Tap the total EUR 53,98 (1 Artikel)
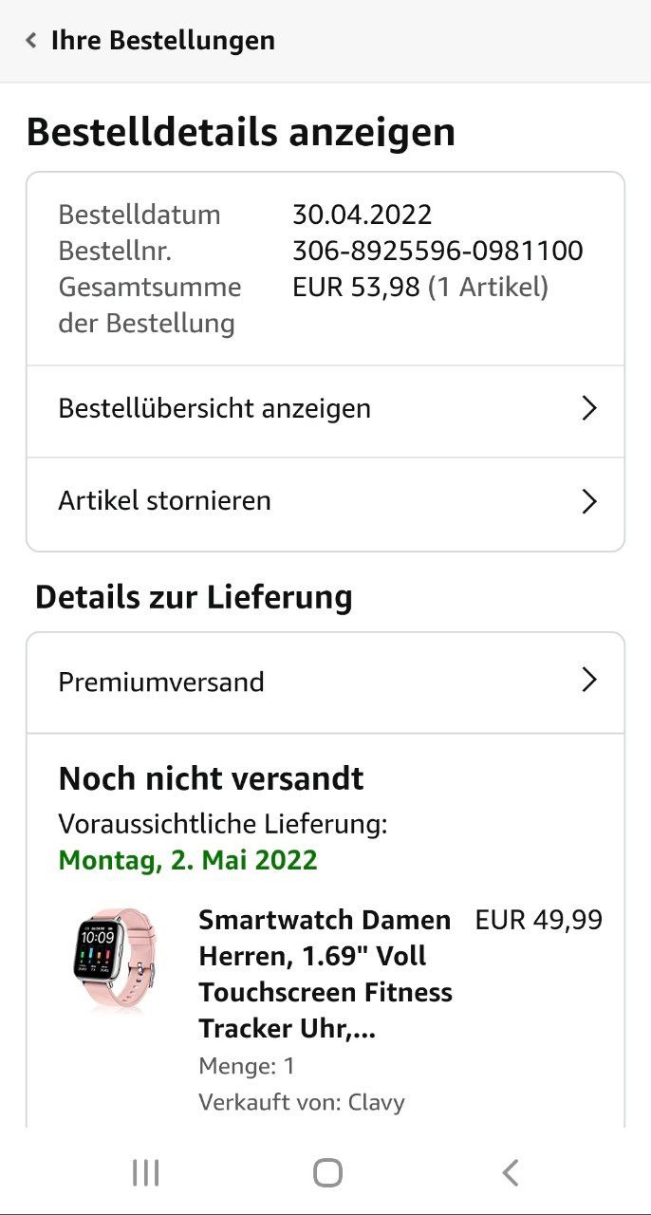 [420, 287]
